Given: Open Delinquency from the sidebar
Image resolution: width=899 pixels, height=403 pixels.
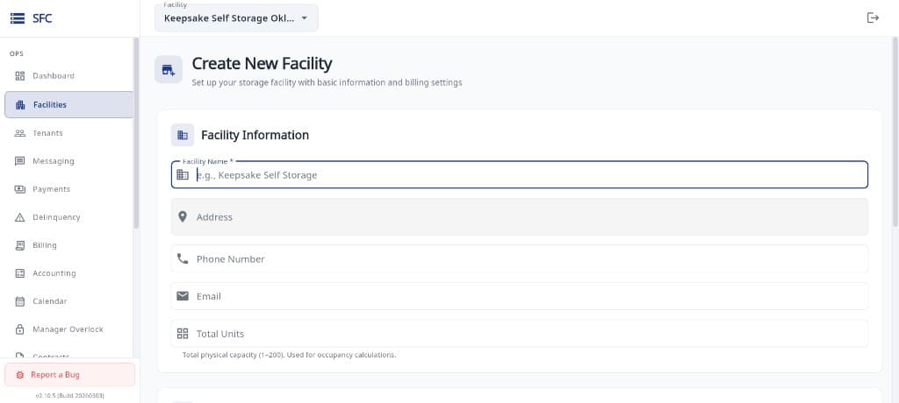Looking at the screenshot, I should (68, 217).
